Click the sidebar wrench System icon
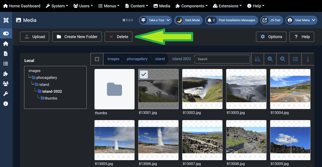 point(6,94)
